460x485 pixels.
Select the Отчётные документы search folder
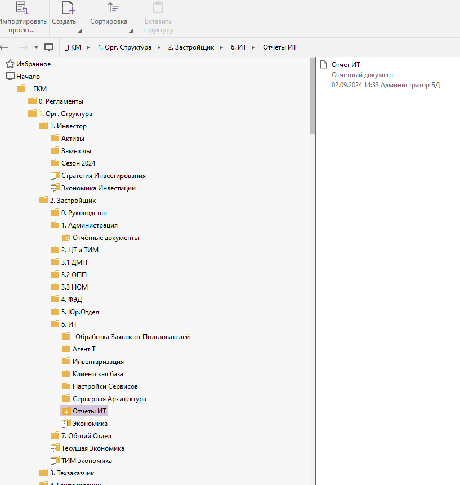tap(105, 238)
